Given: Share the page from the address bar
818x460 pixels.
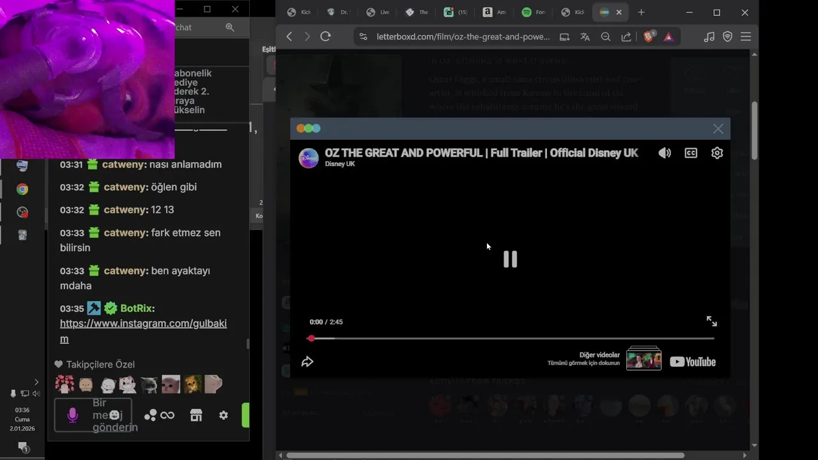Looking at the screenshot, I should tap(626, 37).
